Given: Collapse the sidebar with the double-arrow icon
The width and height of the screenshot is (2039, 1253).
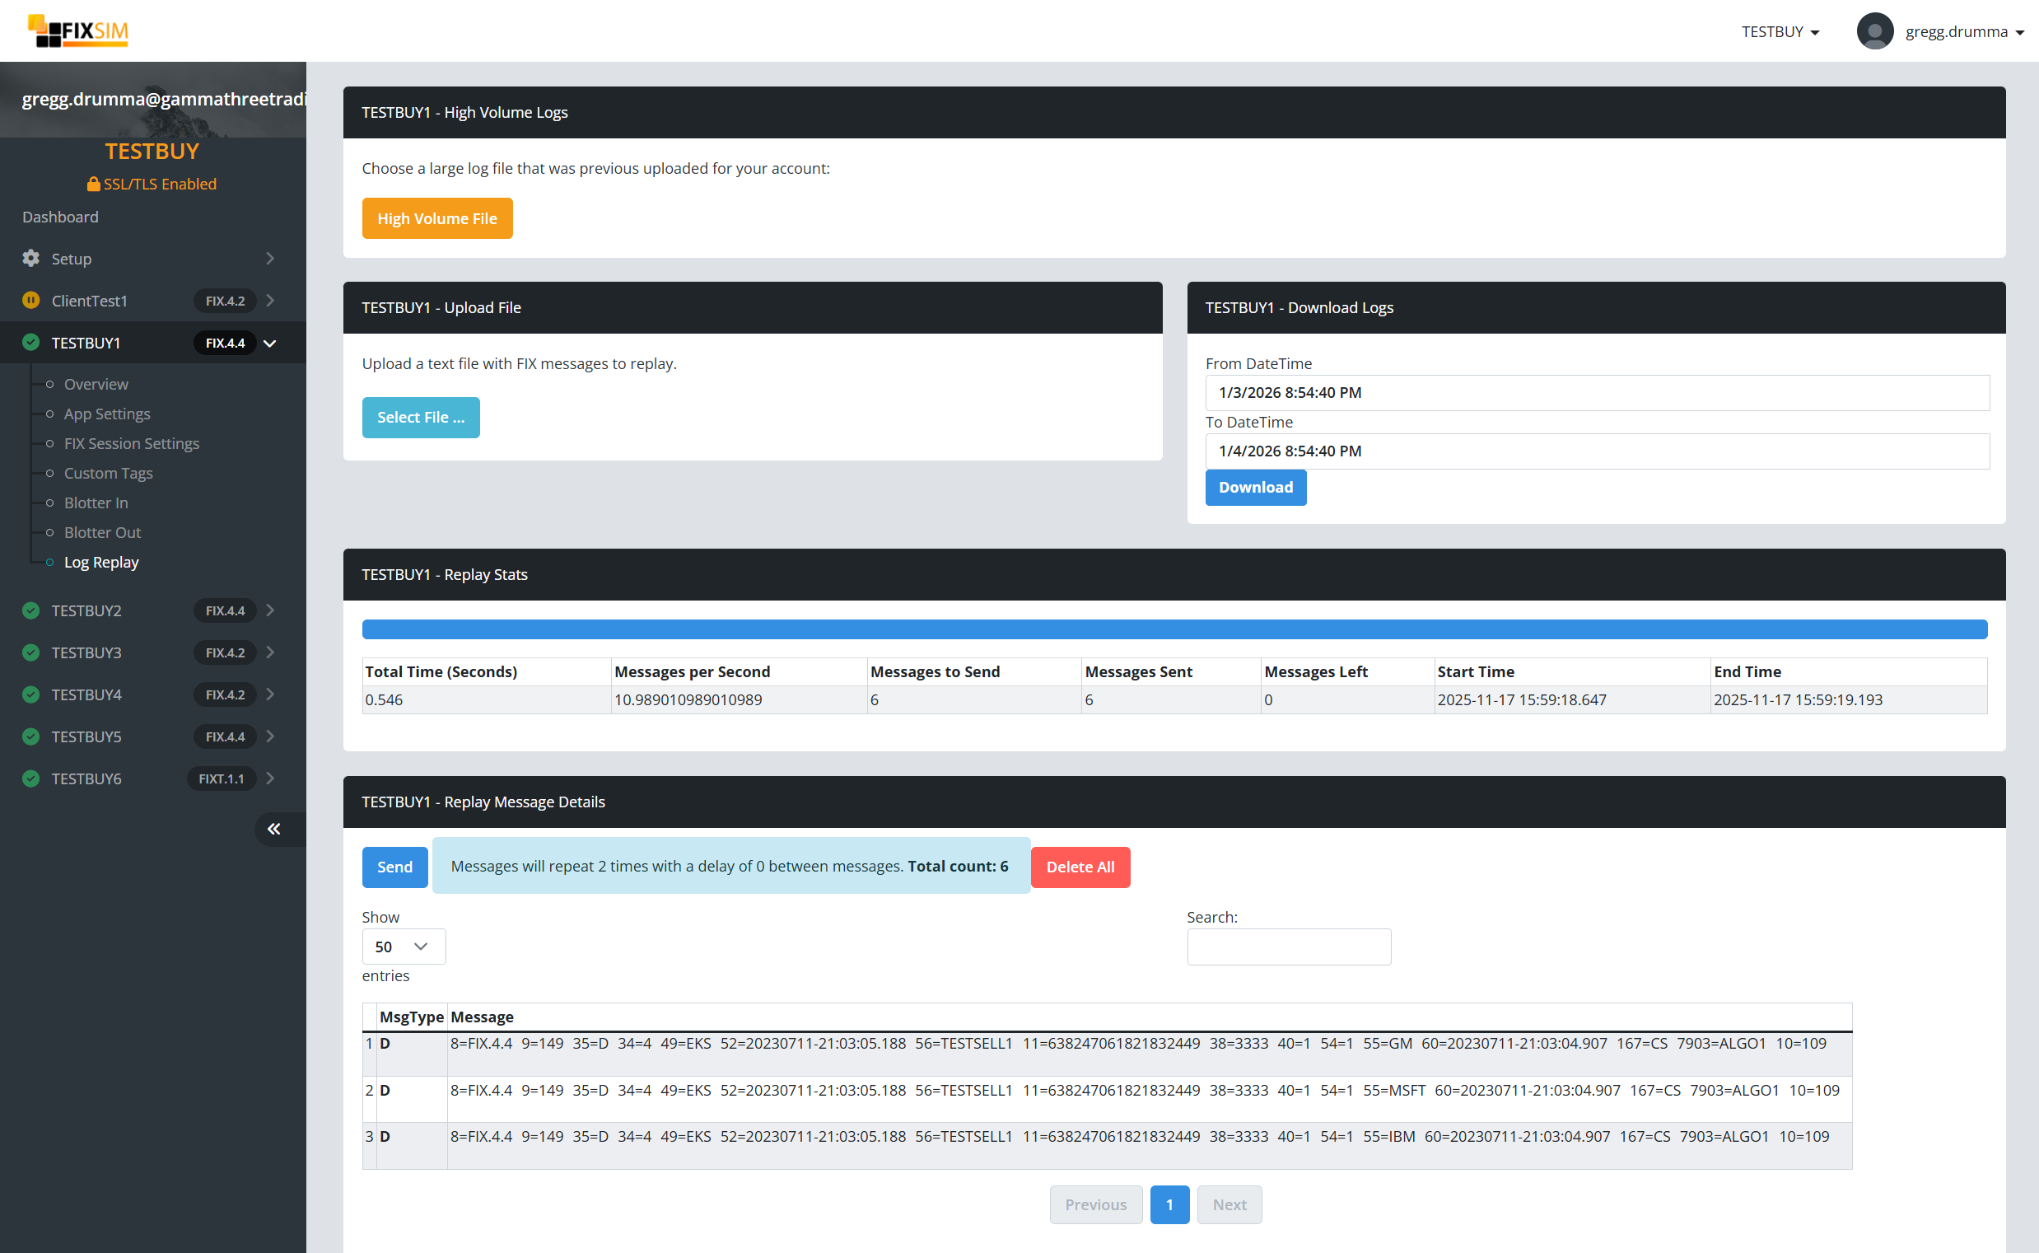Looking at the screenshot, I should (x=273, y=829).
